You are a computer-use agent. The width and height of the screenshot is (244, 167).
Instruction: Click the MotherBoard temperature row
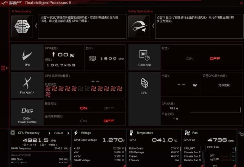point(154,148)
